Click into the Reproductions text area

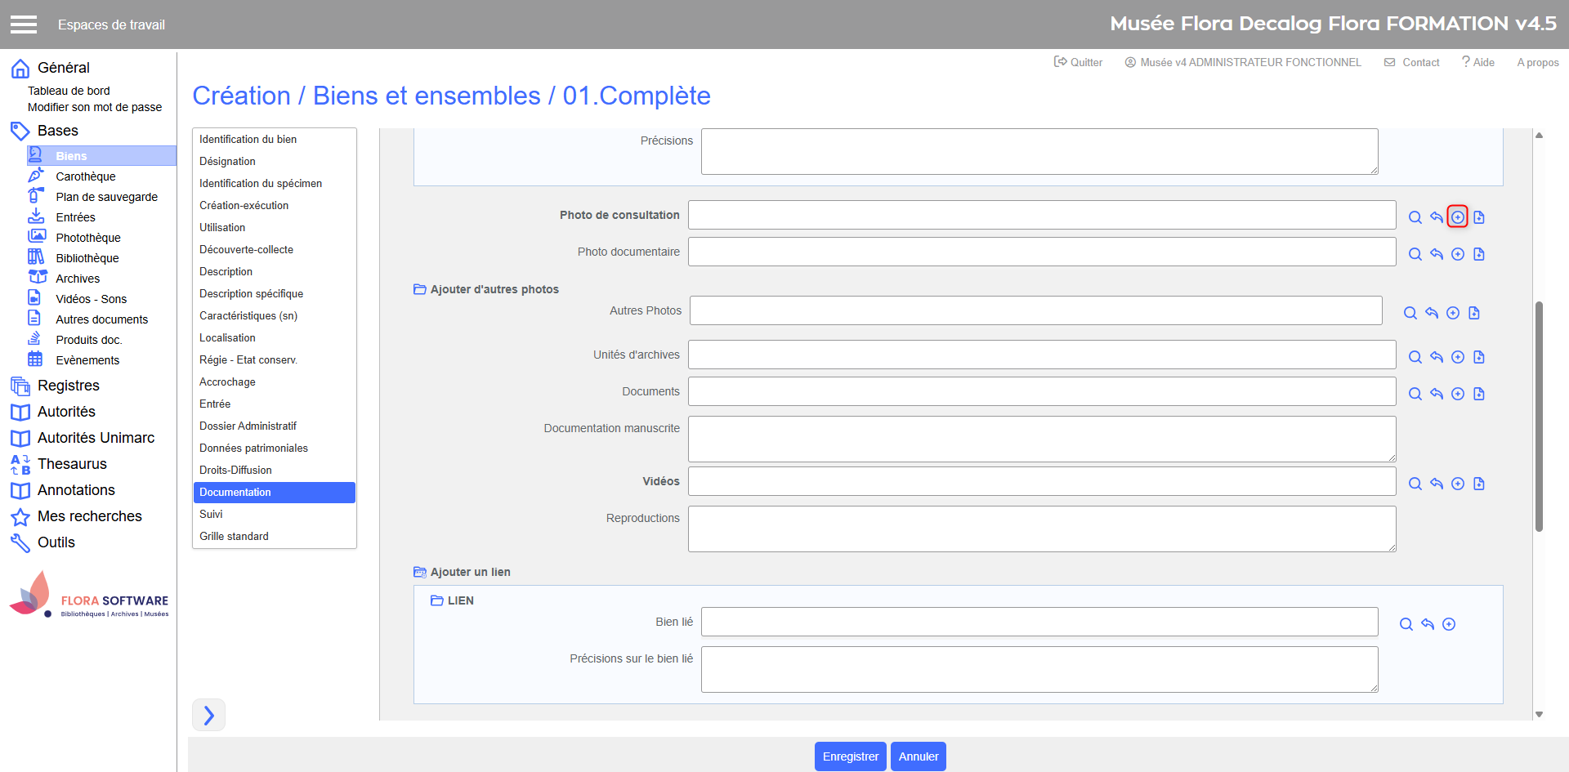1041,529
